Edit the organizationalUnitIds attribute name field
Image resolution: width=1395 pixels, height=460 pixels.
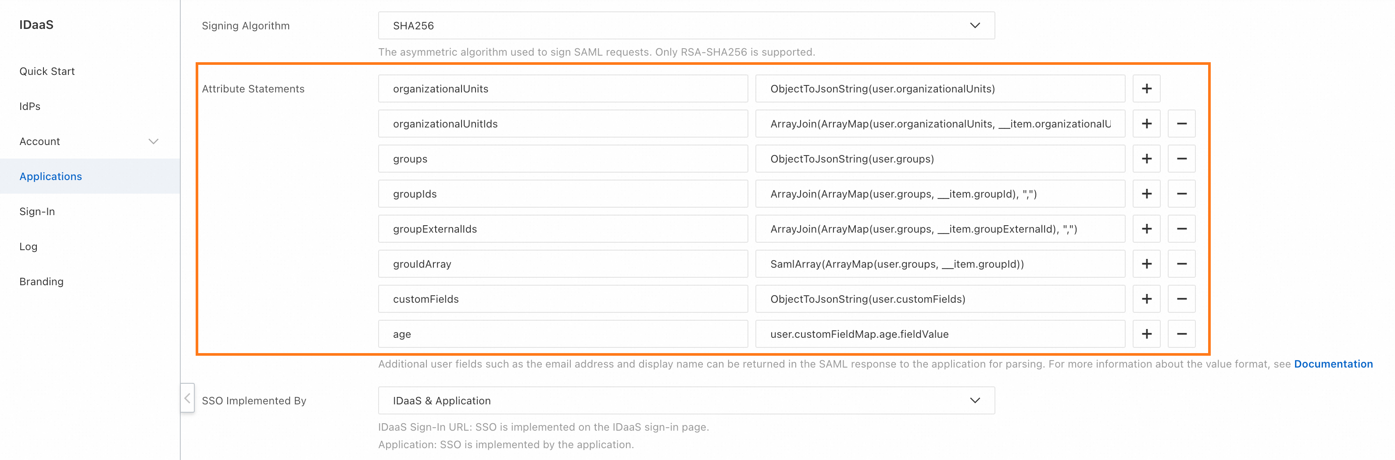(563, 124)
